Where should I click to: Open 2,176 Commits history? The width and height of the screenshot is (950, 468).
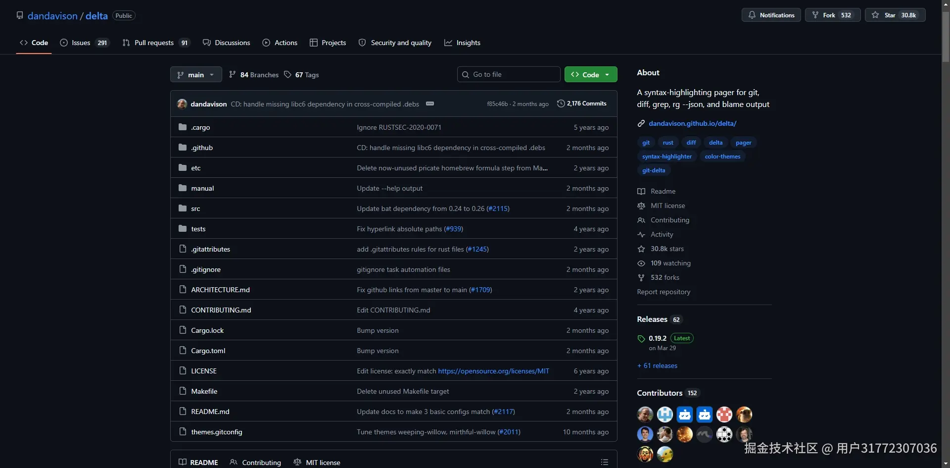coord(582,104)
